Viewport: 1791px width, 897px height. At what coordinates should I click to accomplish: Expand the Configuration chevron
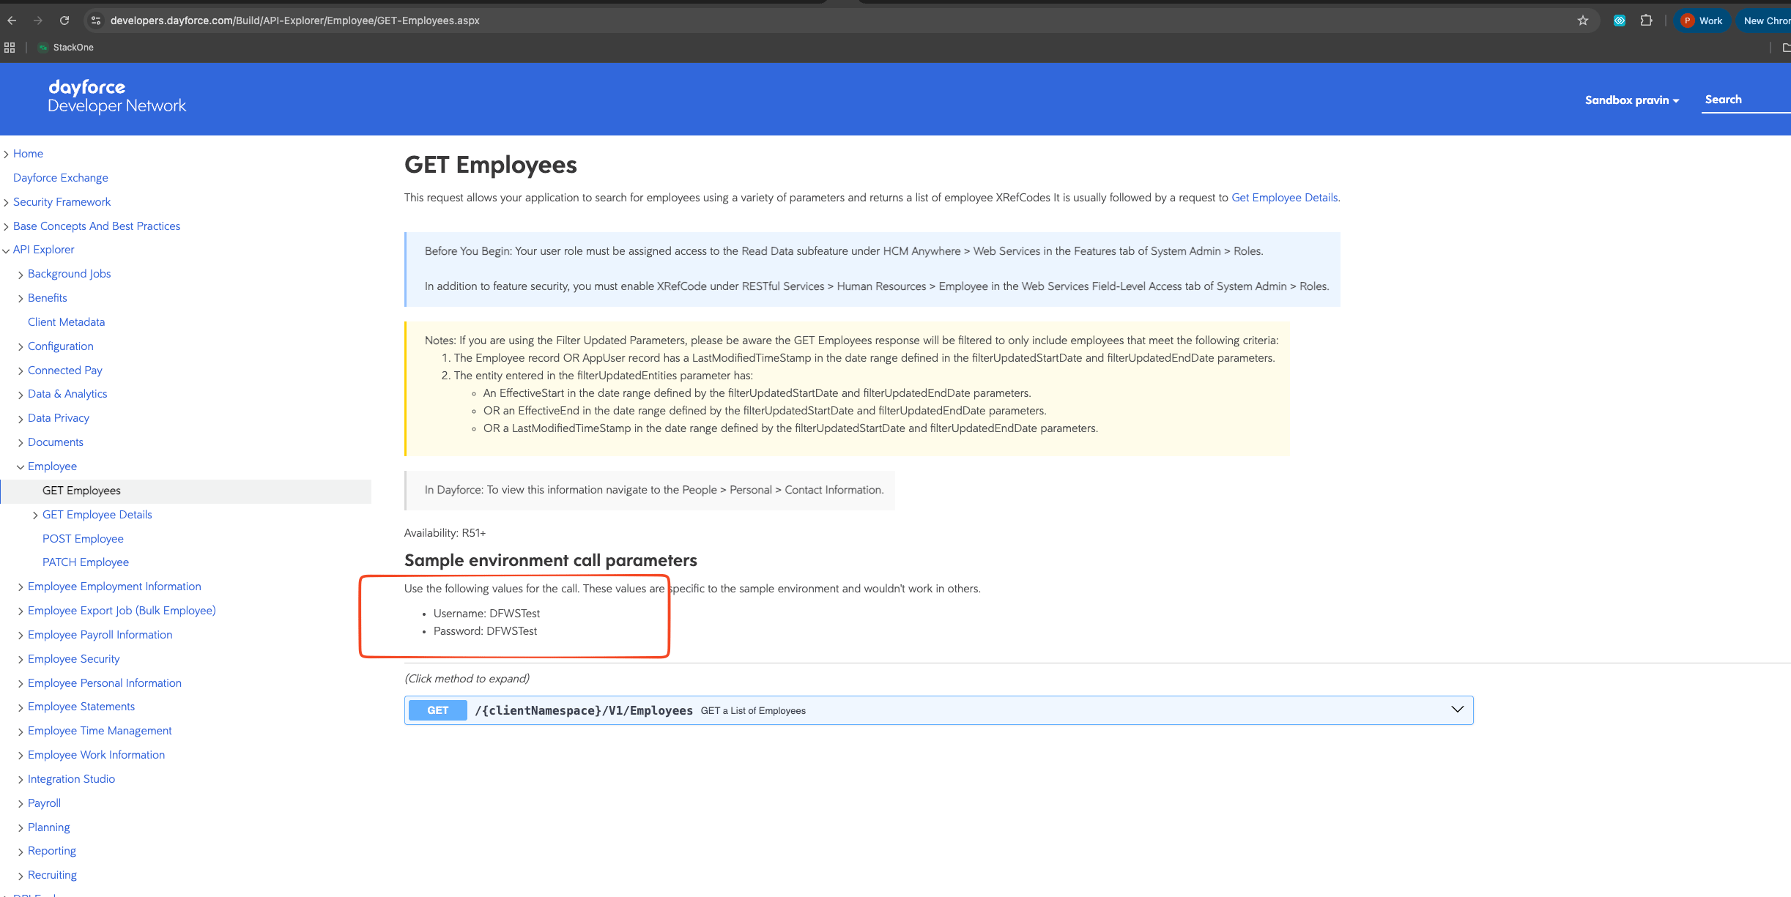(x=21, y=347)
